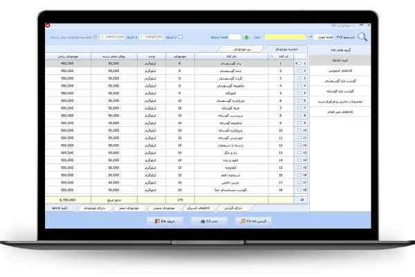This screenshot has height=277, width=415.
Task: Click the 400,000 value in ران گوسفندی row
Action: tap(67, 63)
